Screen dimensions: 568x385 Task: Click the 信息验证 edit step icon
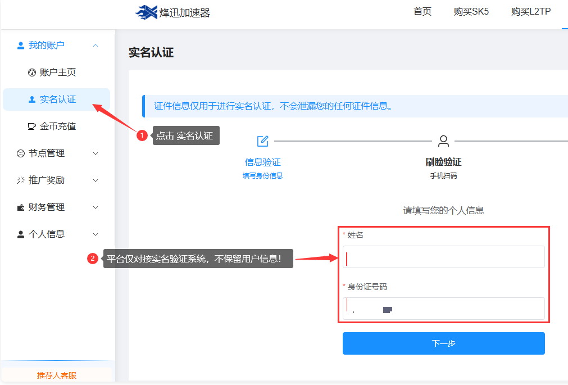pos(262,141)
